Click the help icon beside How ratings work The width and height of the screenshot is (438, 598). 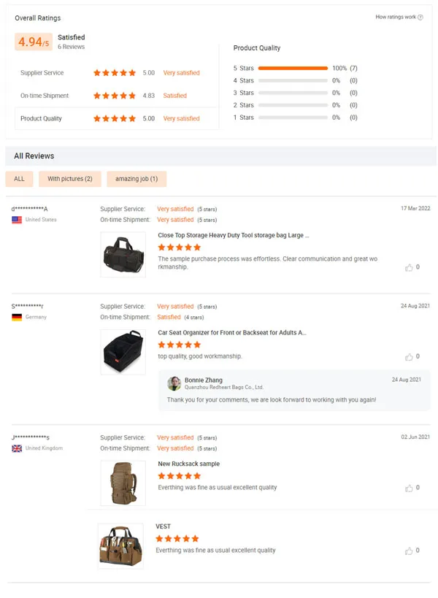[420, 18]
